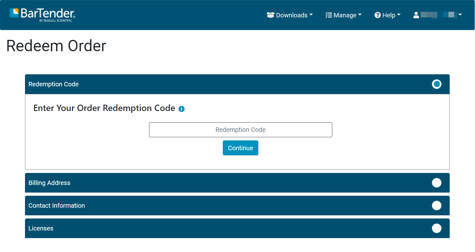The width and height of the screenshot is (475, 252).
Task: Click the user profile silhouette icon
Action: [416, 15]
